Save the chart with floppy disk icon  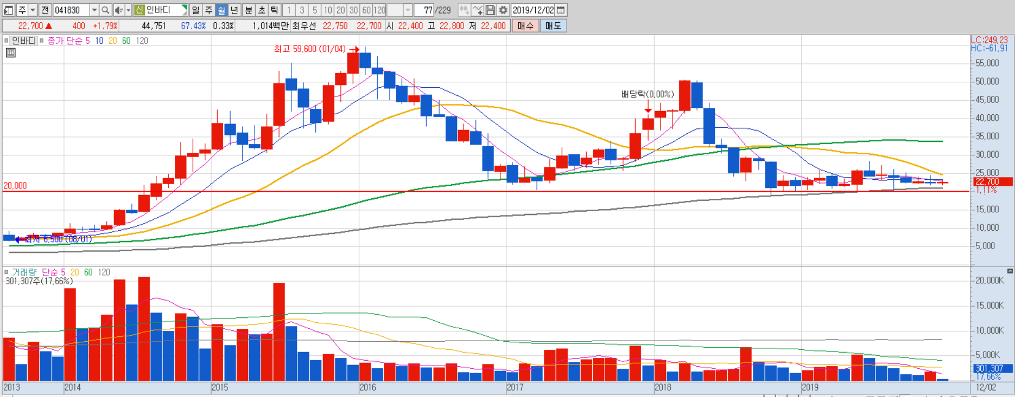pos(490,10)
